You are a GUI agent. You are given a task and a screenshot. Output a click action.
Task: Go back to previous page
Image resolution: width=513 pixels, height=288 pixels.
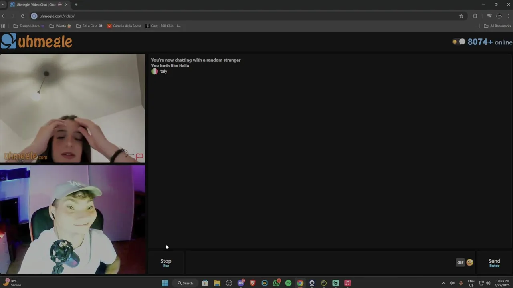point(3,16)
